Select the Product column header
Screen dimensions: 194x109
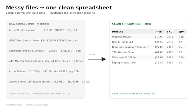tap(118, 32)
